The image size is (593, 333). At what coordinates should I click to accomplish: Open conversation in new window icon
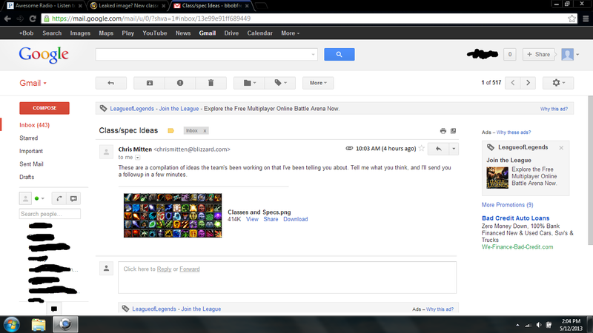pos(453,131)
